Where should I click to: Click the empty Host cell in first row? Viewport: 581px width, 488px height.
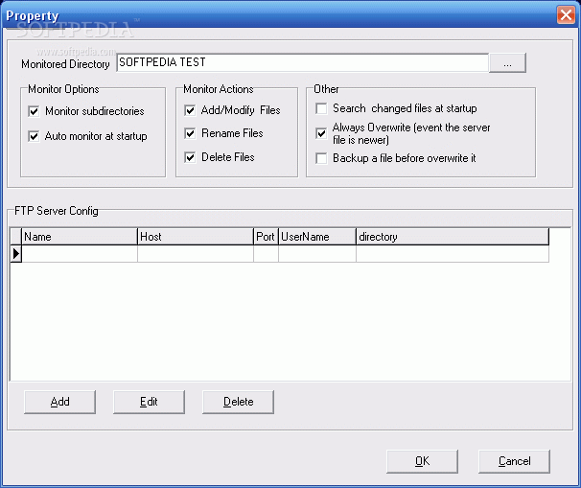coord(196,254)
